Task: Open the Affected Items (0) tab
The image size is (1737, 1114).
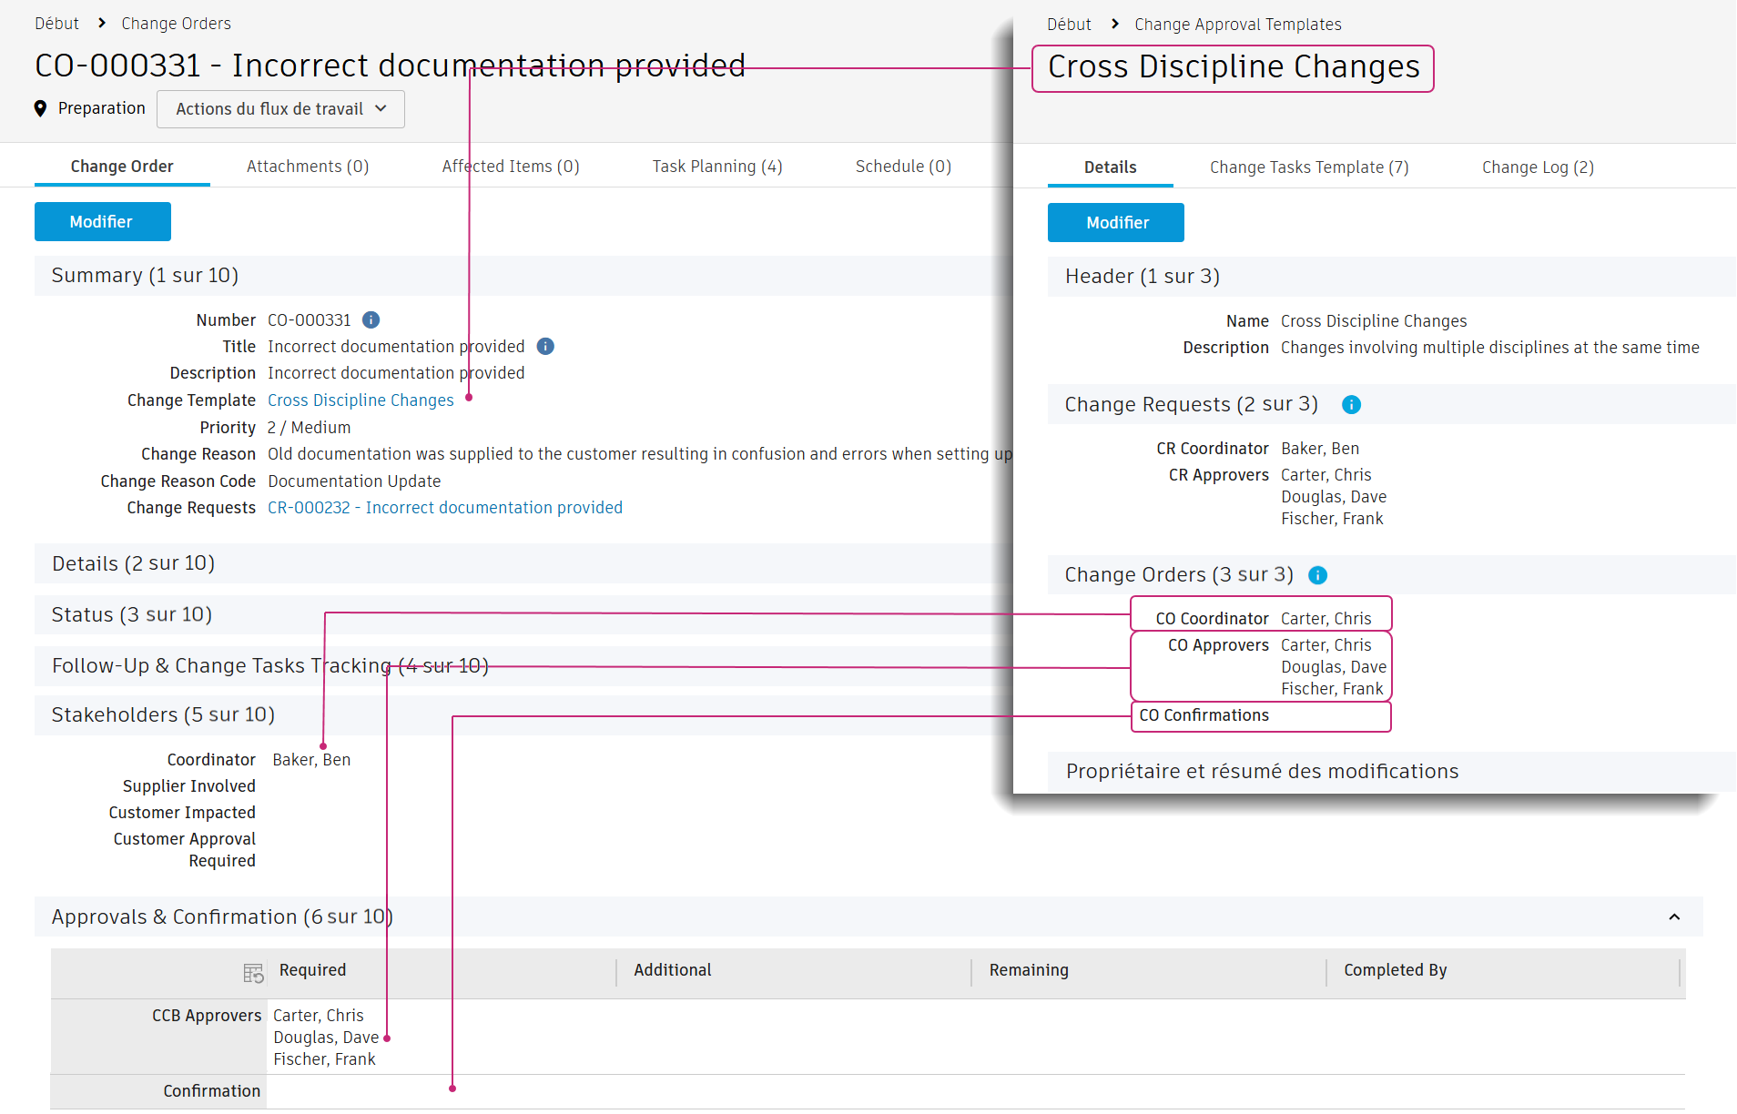Action: pyautogui.click(x=511, y=167)
